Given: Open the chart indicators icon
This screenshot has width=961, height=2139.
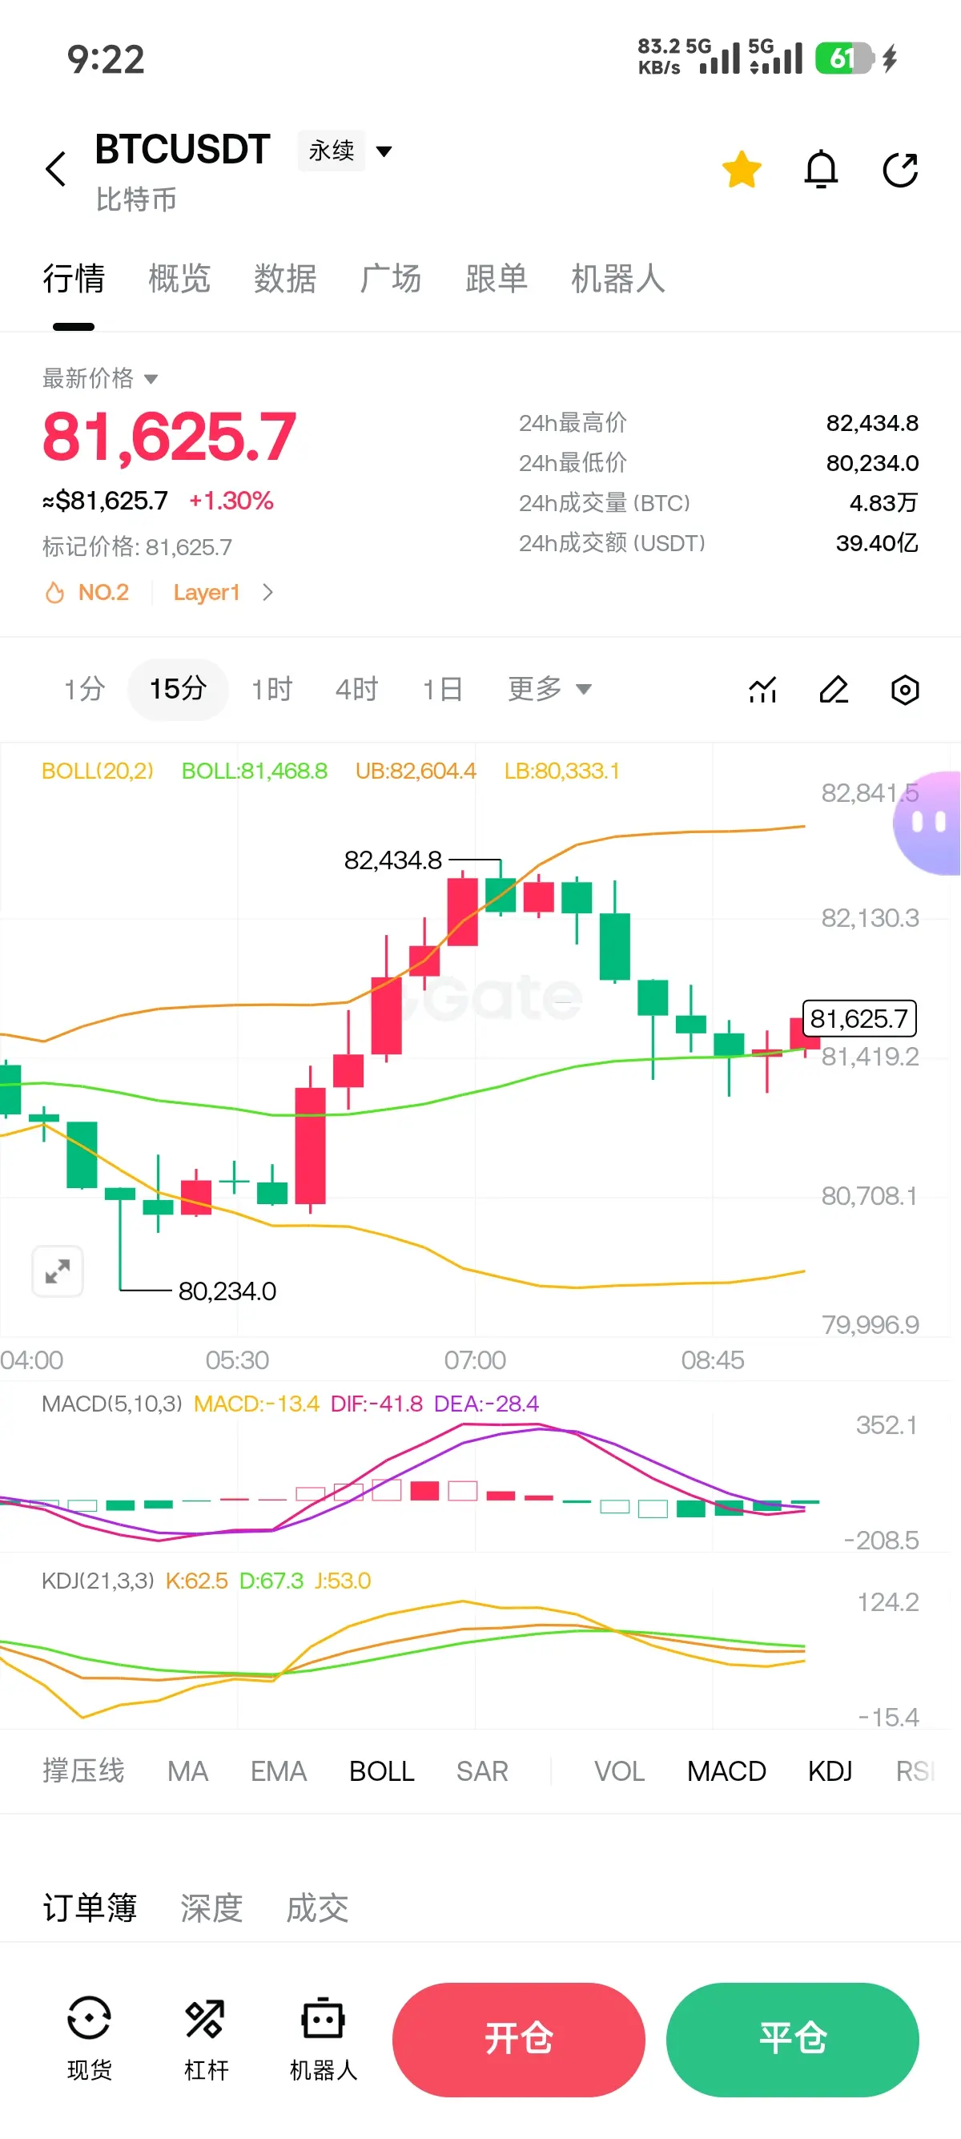Looking at the screenshot, I should click(x=762, y=689).
